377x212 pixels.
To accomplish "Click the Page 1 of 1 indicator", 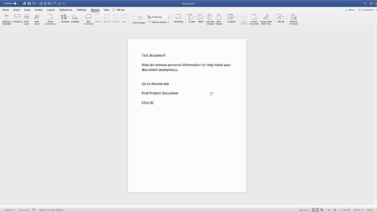I will click(x=10, y=210).
